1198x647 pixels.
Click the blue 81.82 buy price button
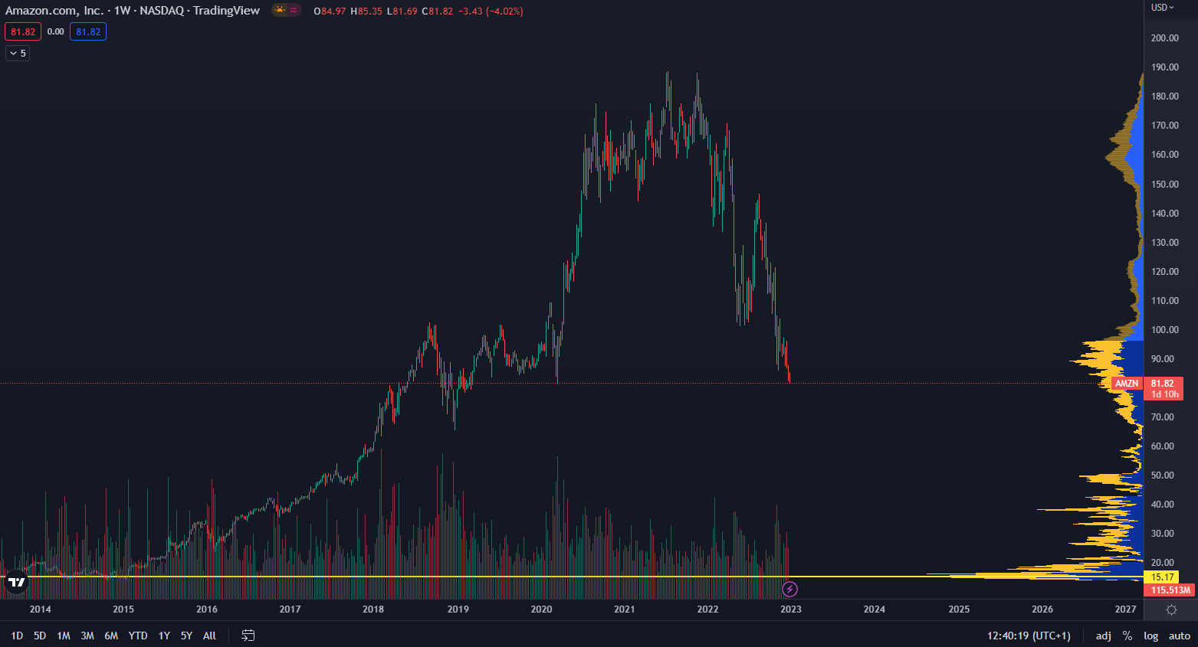pyautogui.click(x=88, y=32)
